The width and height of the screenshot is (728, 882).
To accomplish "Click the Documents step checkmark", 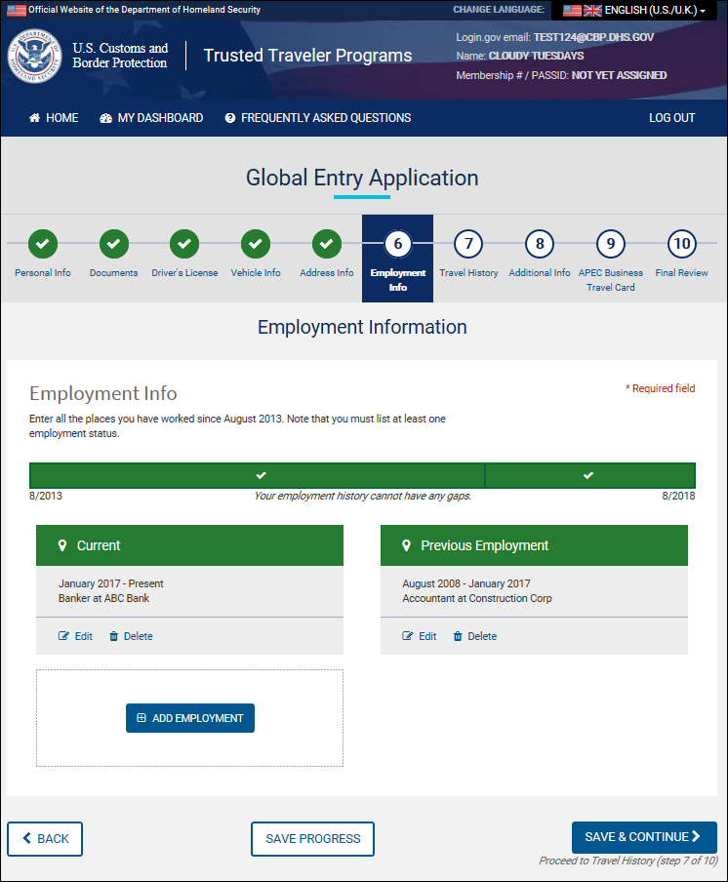I will [x=113, y=244].
